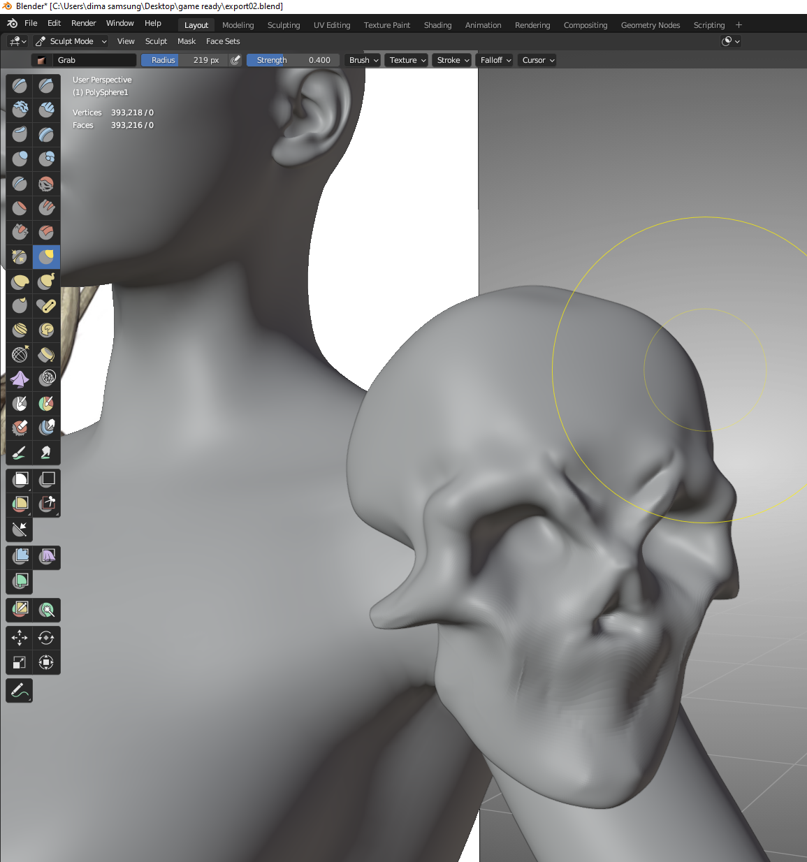Activate the Snake Hook brush

[x=46, y=282]
